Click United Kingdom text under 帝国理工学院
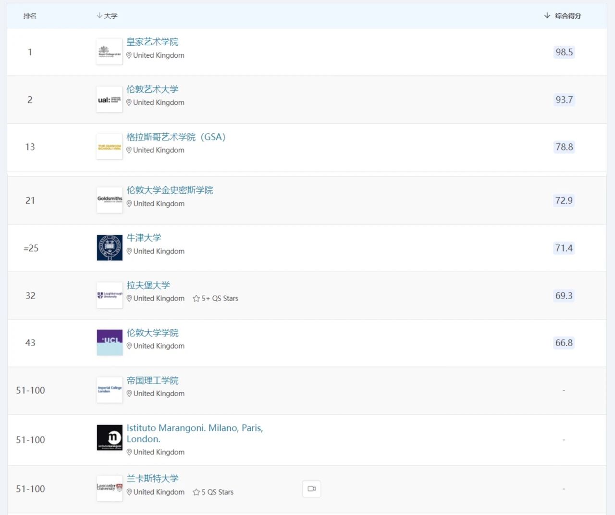615x515 pixels. (x=159, y=393)
